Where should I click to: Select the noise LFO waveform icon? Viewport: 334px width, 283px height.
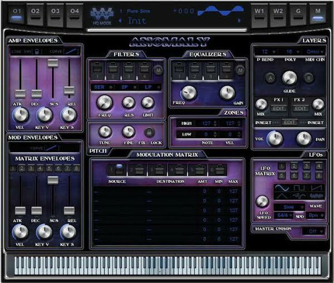(316, 195)
